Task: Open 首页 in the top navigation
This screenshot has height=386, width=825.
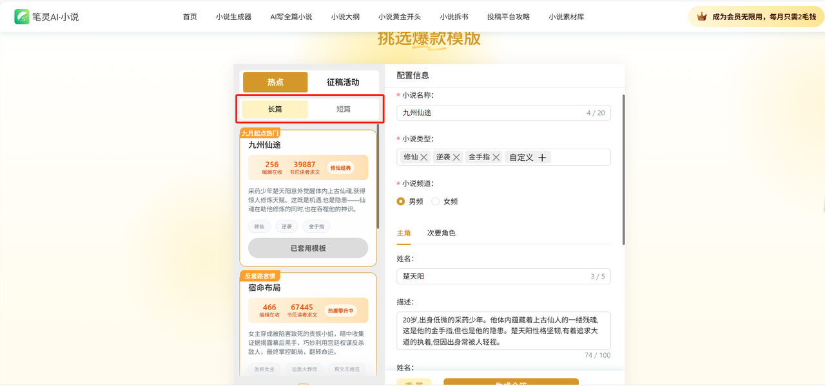Action: point(190,17)
